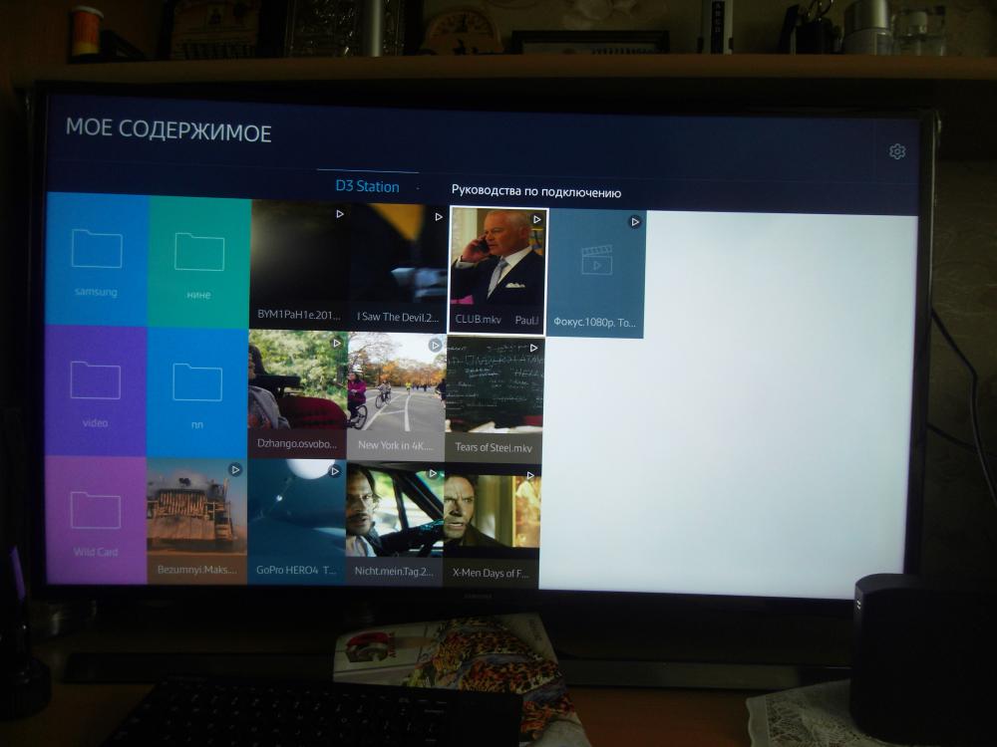Open the Dzhango.osvobo video thumbnail

click(x=297, y=393)
